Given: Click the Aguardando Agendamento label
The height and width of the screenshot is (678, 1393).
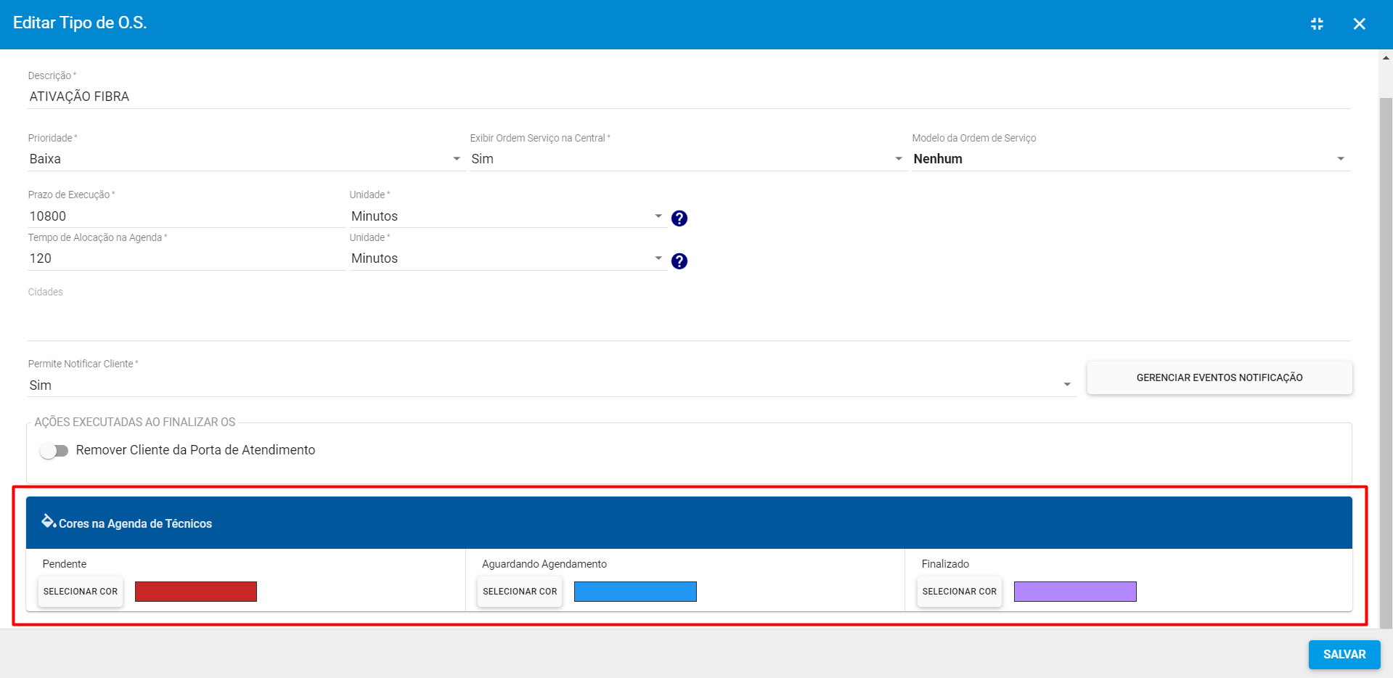Looking at the screenshot, I should pyautogui.click(x=544, y=564).
